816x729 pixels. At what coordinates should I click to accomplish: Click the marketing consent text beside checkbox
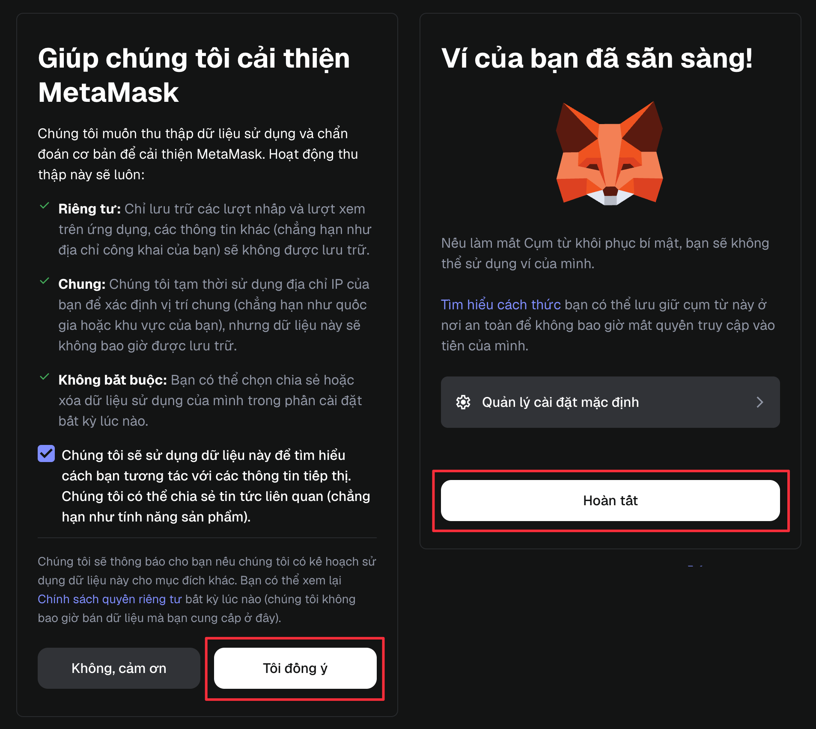[x=216, y=486]
